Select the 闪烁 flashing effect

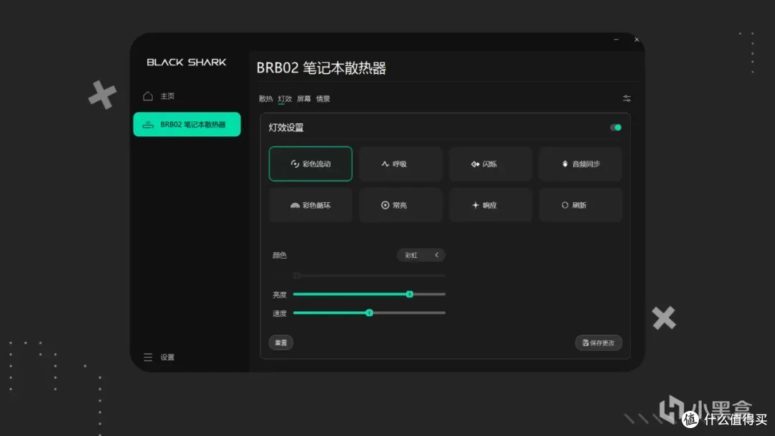(491, 164)
